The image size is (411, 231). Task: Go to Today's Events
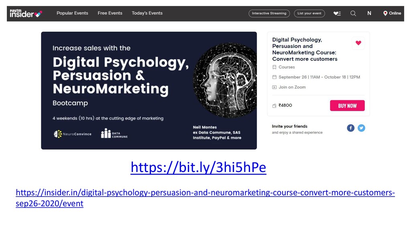147,13
